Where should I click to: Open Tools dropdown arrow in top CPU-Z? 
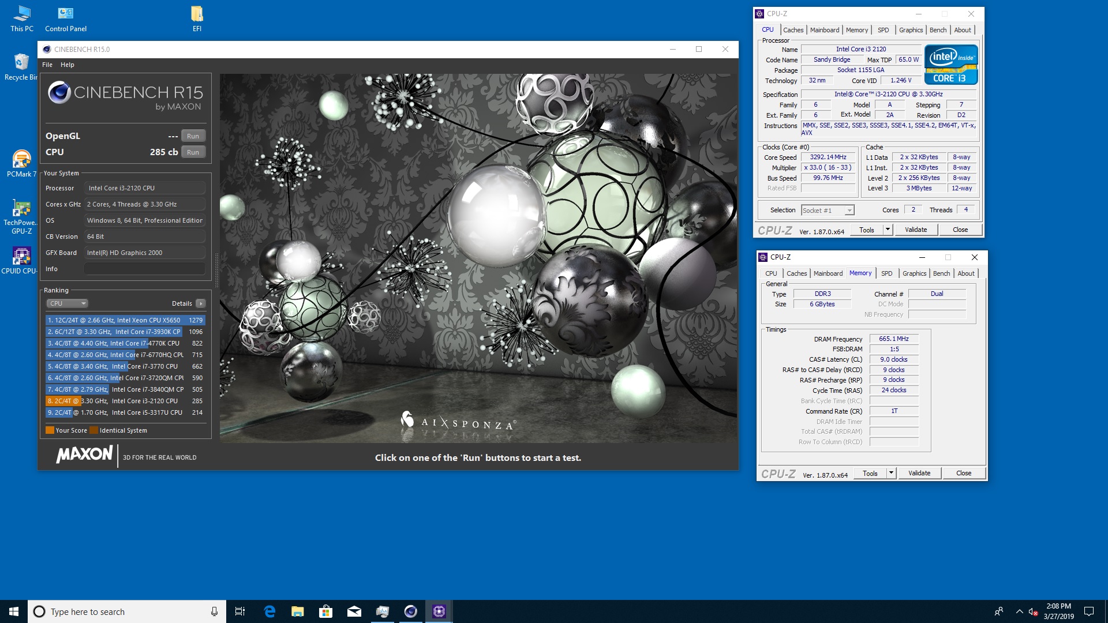[888, 230]
